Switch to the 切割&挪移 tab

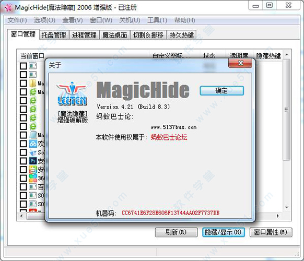(148, 35)
